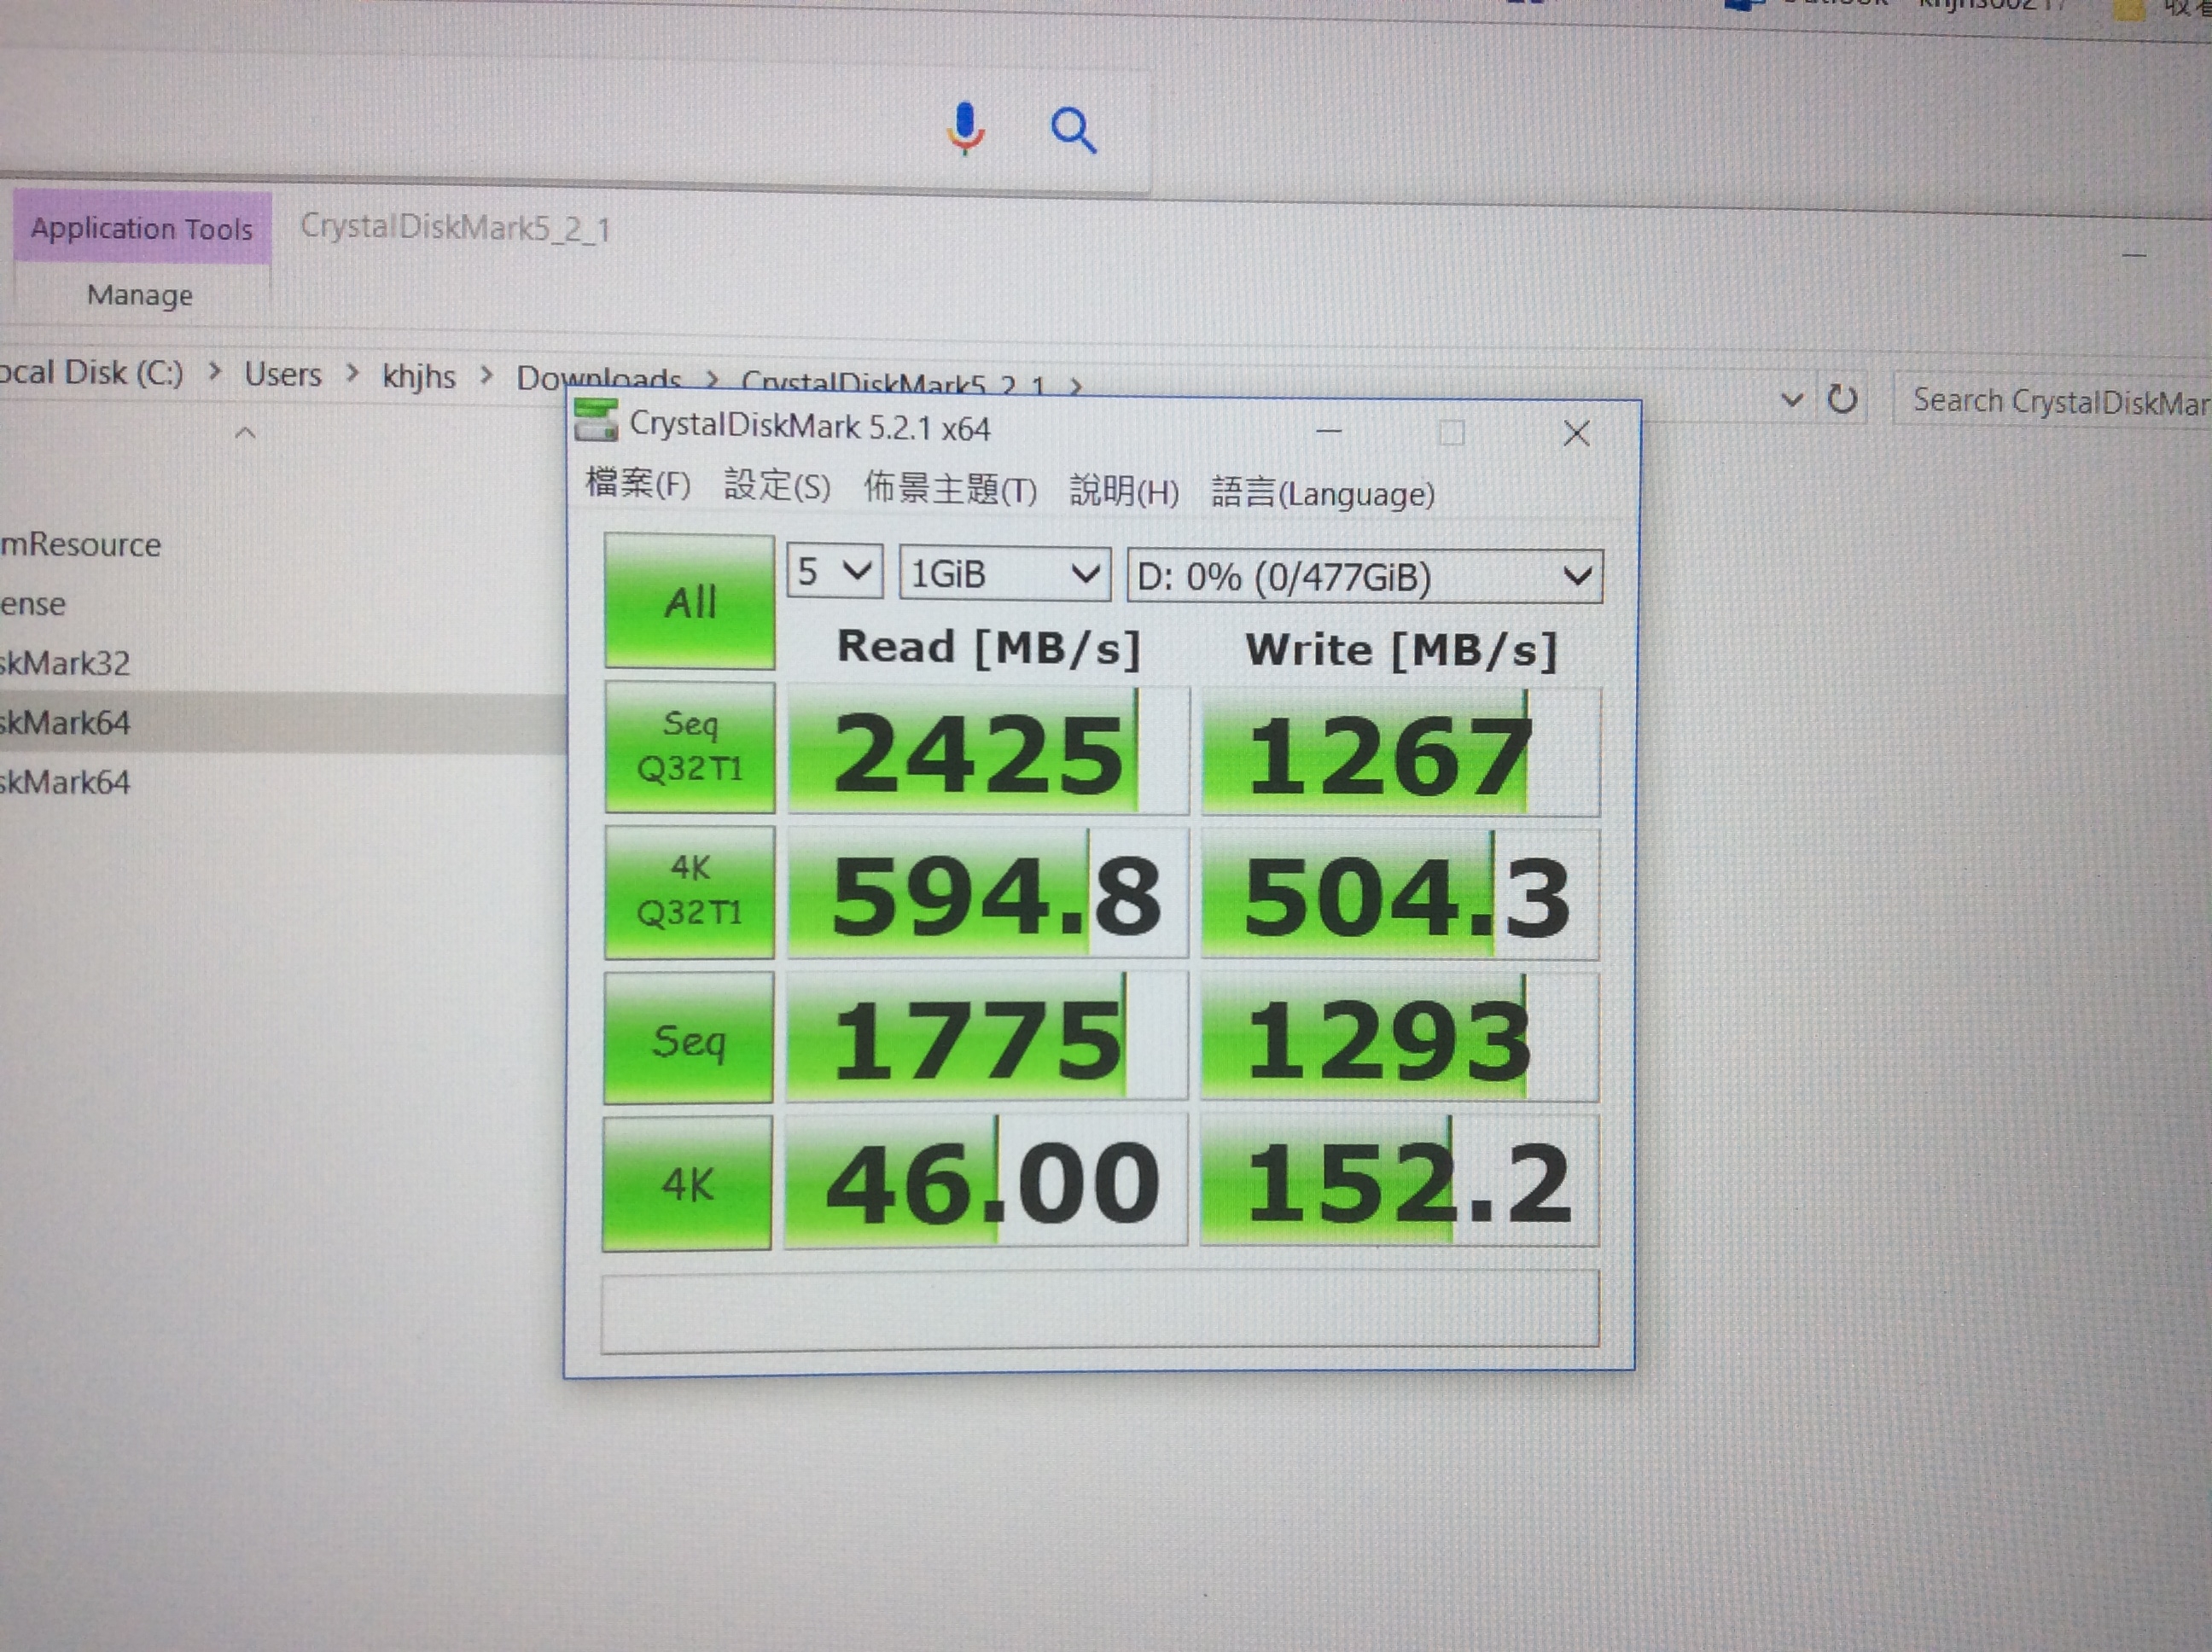Close the CrystalDiskMark window

tap(1576, 433)
